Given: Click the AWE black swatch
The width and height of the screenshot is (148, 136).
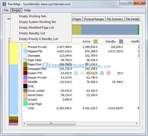Looking at the screenshot, I should pyautogui.click(x=25, y=86).
